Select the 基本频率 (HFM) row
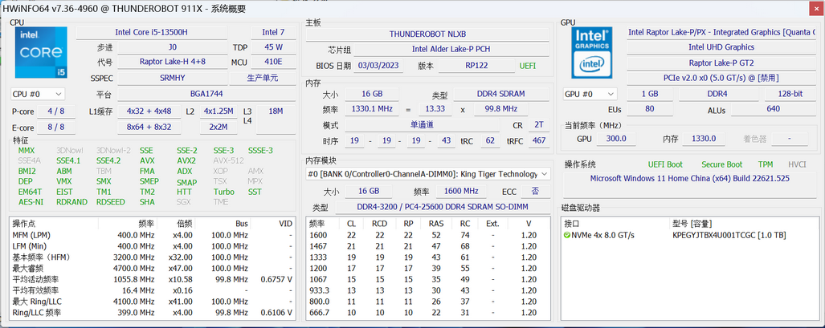This screenshot has width=825, height=328. (x=152, y=257)
